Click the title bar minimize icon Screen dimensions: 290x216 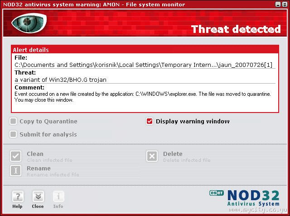click(x=278, y=5)
